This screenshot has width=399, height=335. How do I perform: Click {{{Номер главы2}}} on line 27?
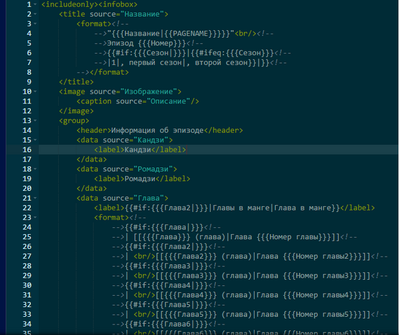(322, 257)
